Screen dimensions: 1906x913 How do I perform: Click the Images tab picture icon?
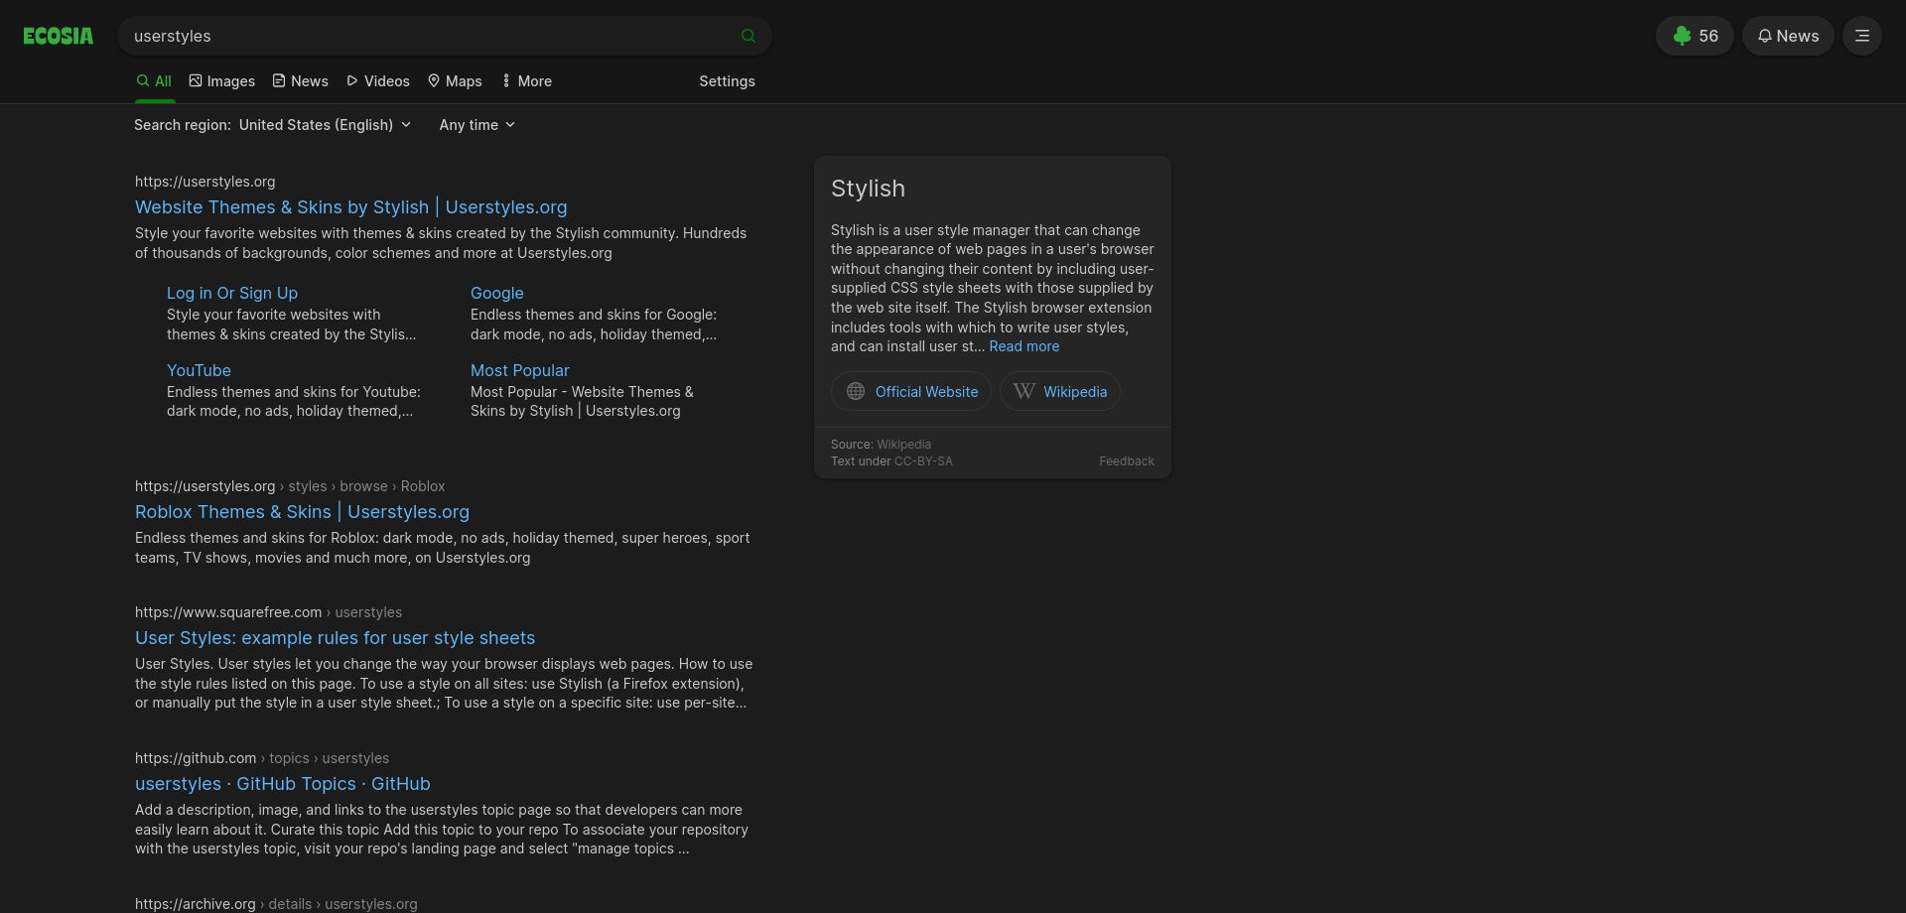point(196,80)
